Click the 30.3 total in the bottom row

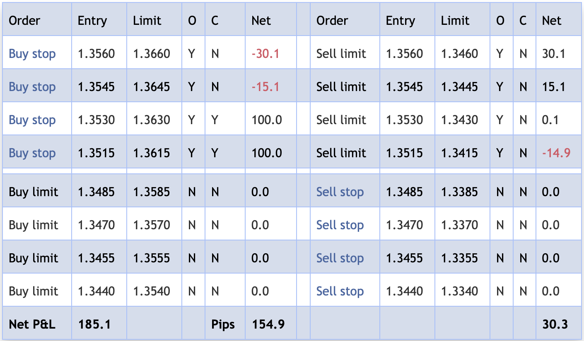pos(555,324)
